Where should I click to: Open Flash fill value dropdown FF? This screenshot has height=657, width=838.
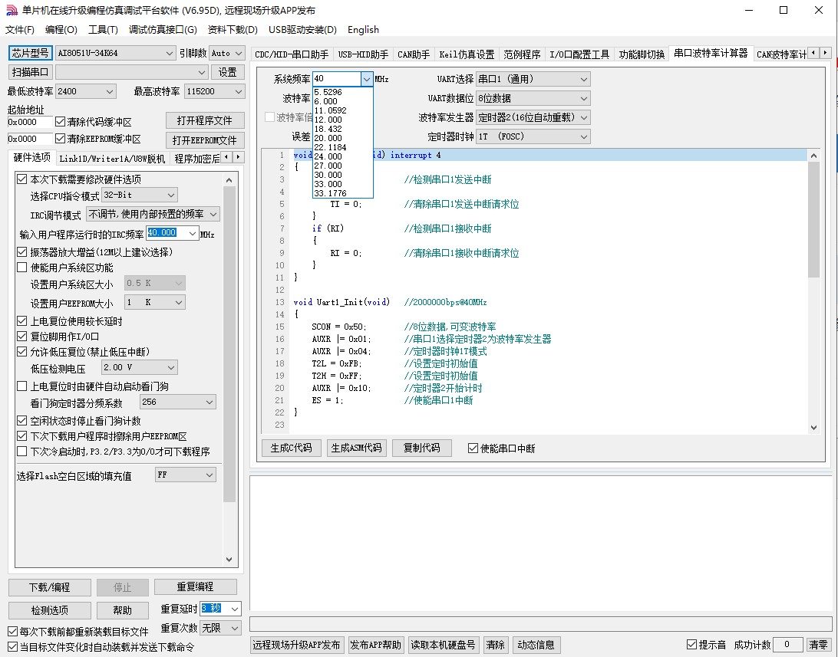[186, 475]
